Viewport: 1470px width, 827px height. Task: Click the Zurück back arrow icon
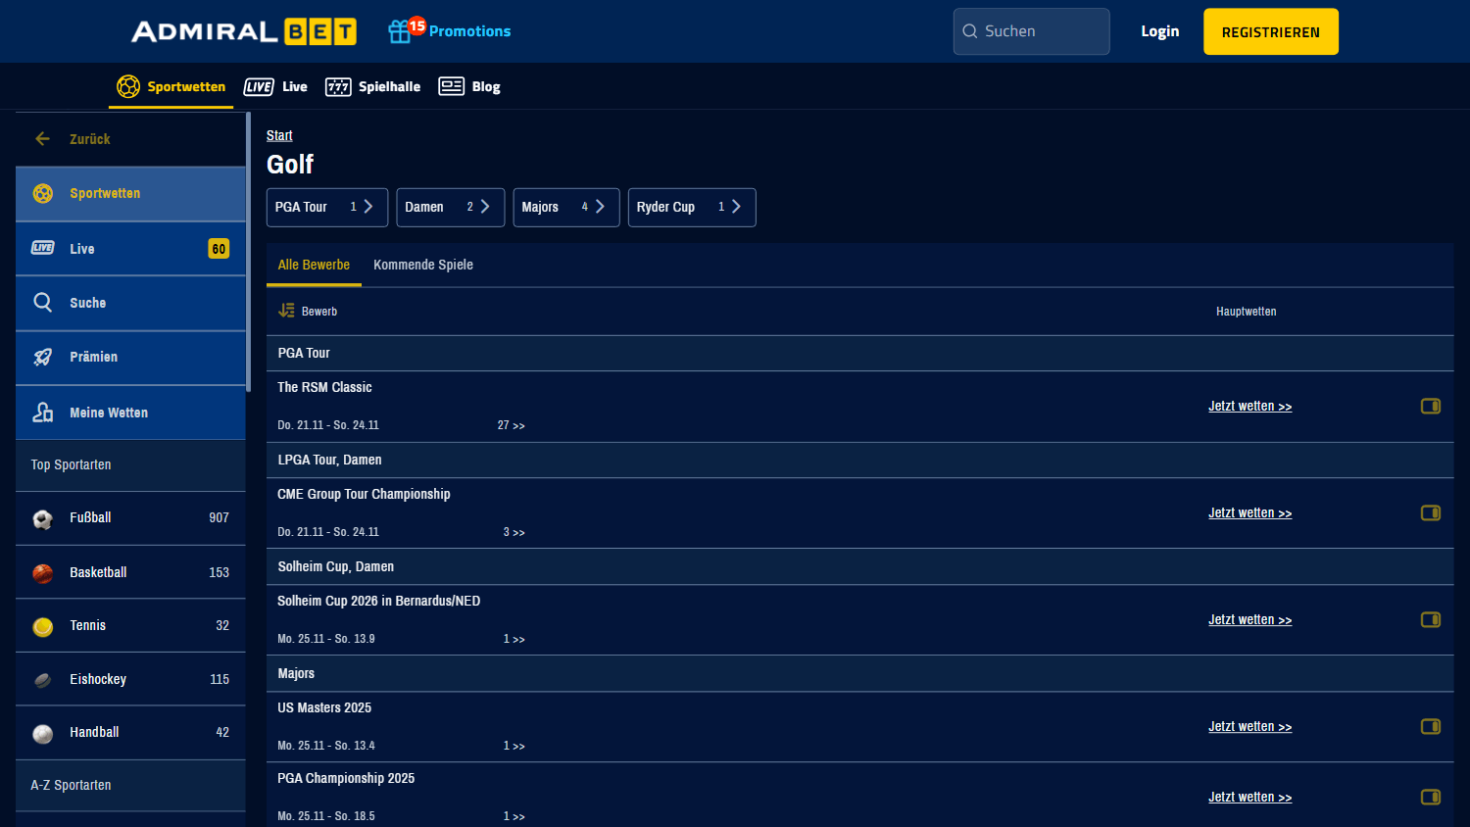click(x=43, y=139)
